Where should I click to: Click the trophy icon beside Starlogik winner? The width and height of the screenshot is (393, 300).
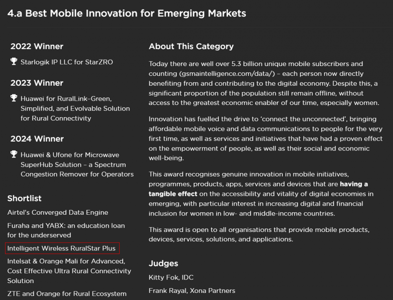[x=14, y=61]
